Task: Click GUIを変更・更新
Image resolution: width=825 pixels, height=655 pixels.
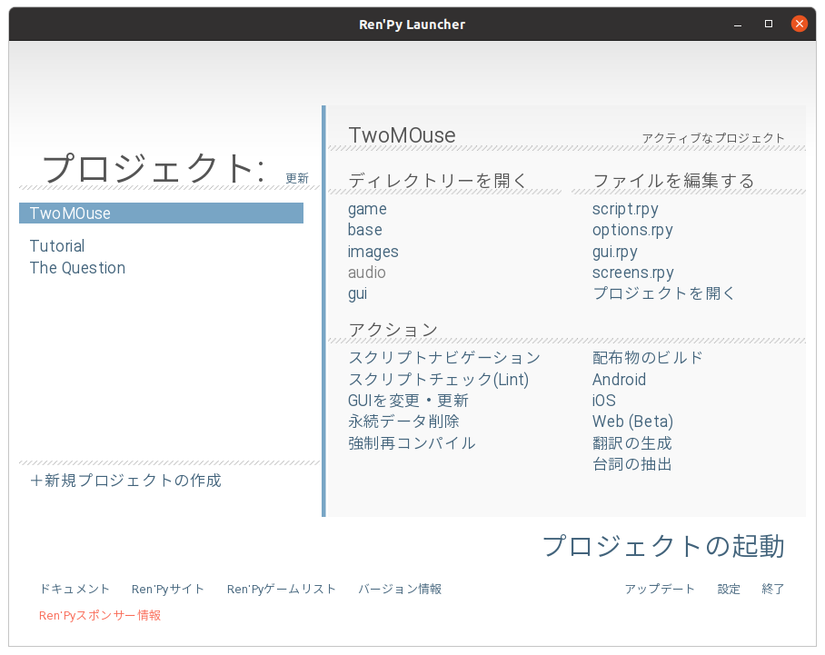Action: [x=408, y=401]
